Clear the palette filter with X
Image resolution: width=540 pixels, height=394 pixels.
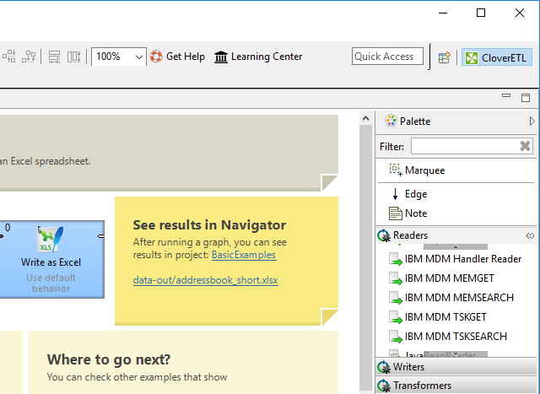coord(525,146)
